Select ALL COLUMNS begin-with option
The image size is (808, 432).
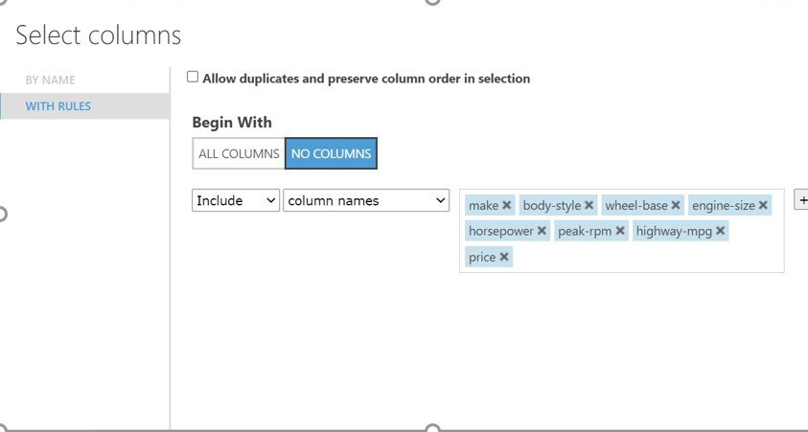(239, 153)
